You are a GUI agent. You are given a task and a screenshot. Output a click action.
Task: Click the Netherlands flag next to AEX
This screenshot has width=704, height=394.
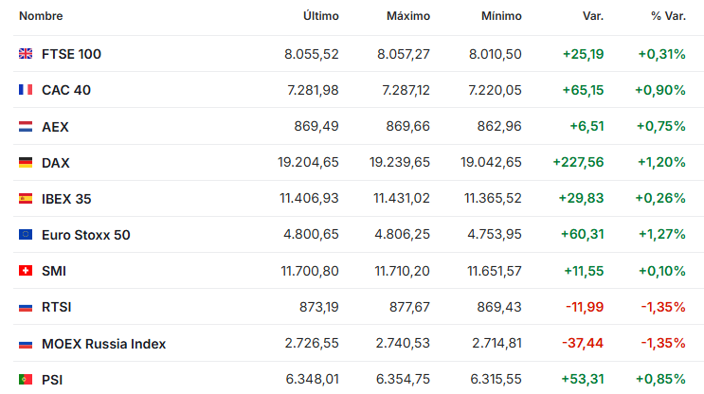pyautogui.click(x=26, y=127)
